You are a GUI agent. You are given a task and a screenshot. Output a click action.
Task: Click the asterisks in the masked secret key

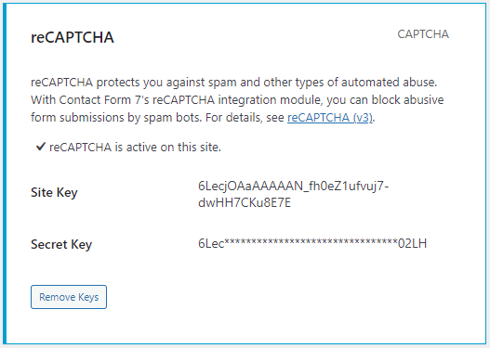[x=311, y=242]
